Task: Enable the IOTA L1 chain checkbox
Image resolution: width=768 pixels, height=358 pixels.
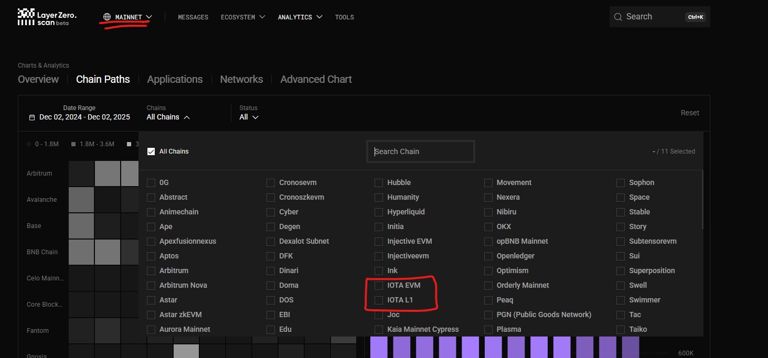Action: coord(379,300)
